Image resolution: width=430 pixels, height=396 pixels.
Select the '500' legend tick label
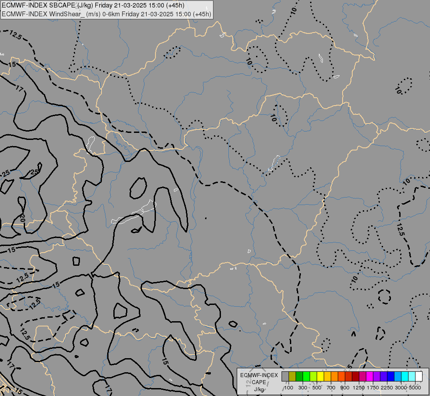pos(317,388)
